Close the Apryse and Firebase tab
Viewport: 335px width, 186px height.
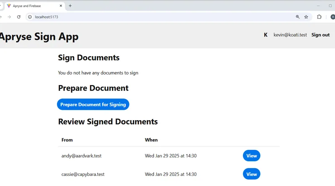click(x=61, y=6)
